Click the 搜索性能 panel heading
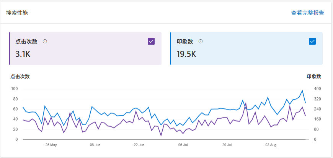The height and width of the screenshot is (158, 333). coord(17,13)
